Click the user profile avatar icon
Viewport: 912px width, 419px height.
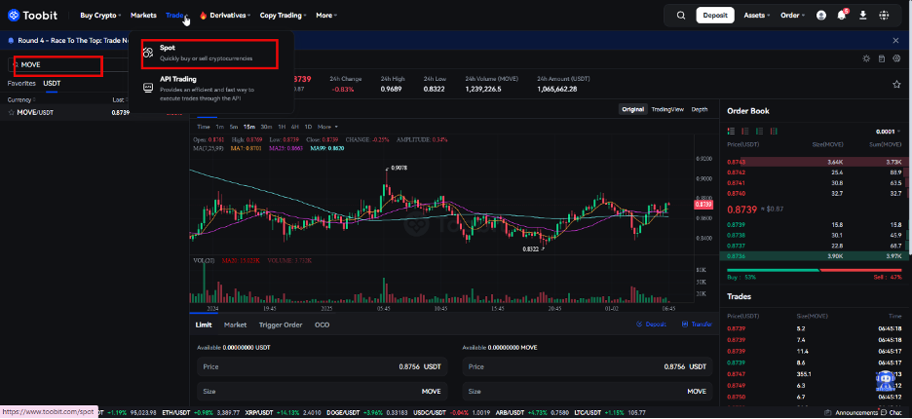[821, 16]
